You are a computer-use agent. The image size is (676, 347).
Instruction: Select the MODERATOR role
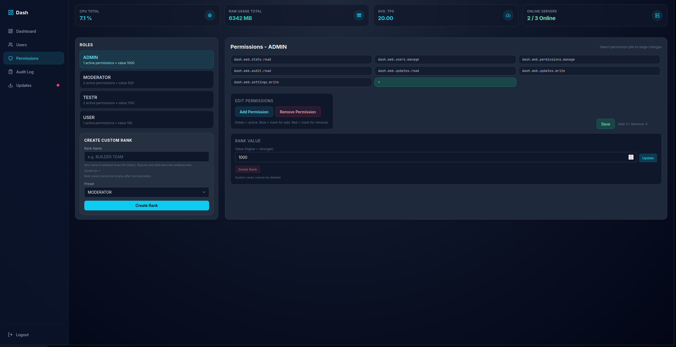pos(147,80)
